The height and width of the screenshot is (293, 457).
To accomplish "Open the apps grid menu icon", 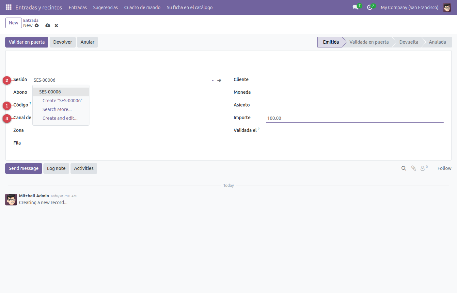I will pos(9,7).
